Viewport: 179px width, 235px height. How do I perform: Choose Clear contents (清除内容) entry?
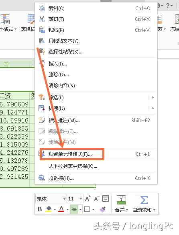(x=96, y=85)
